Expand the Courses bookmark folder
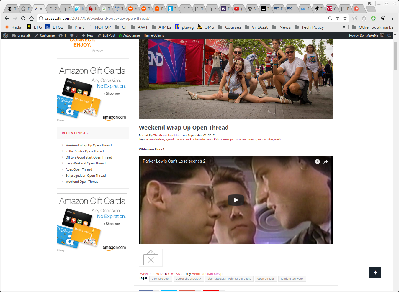399x292 pixels. [x=230, y=27]
